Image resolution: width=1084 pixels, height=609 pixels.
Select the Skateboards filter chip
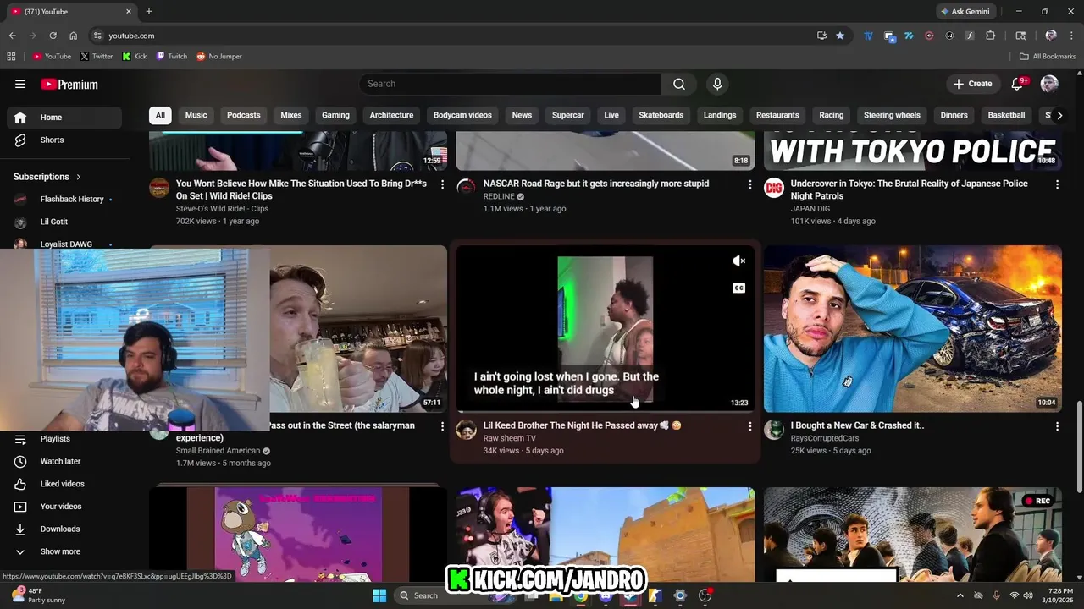661,115
